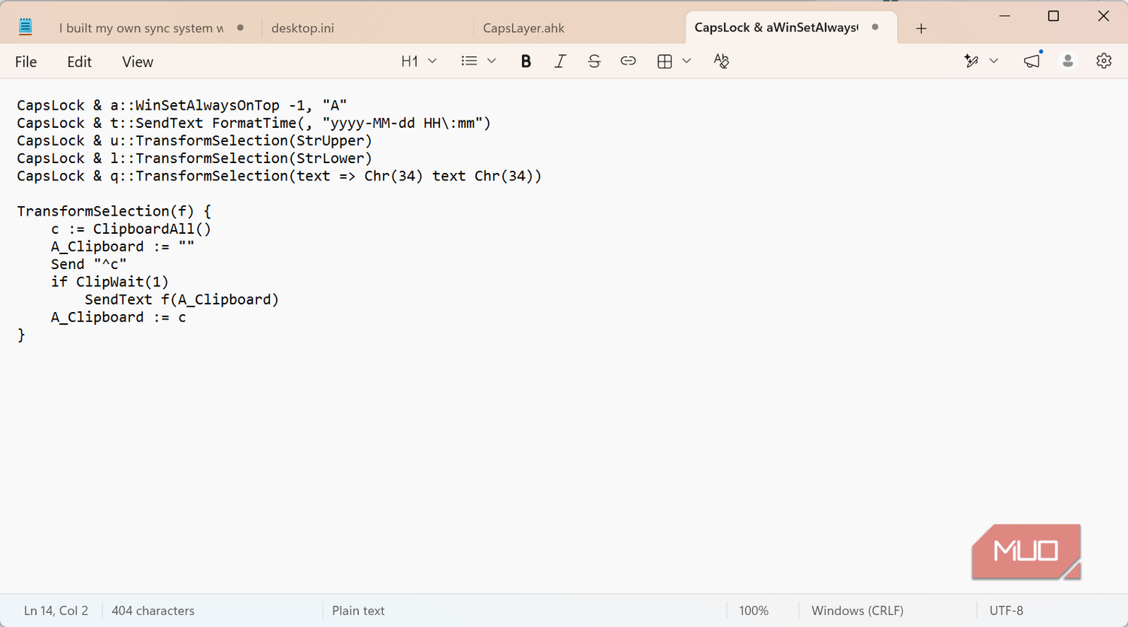Click the Chr(34) text line of code
This screenshot has width=1128, height=627.
pyautogui.click(x=279, y=176)
